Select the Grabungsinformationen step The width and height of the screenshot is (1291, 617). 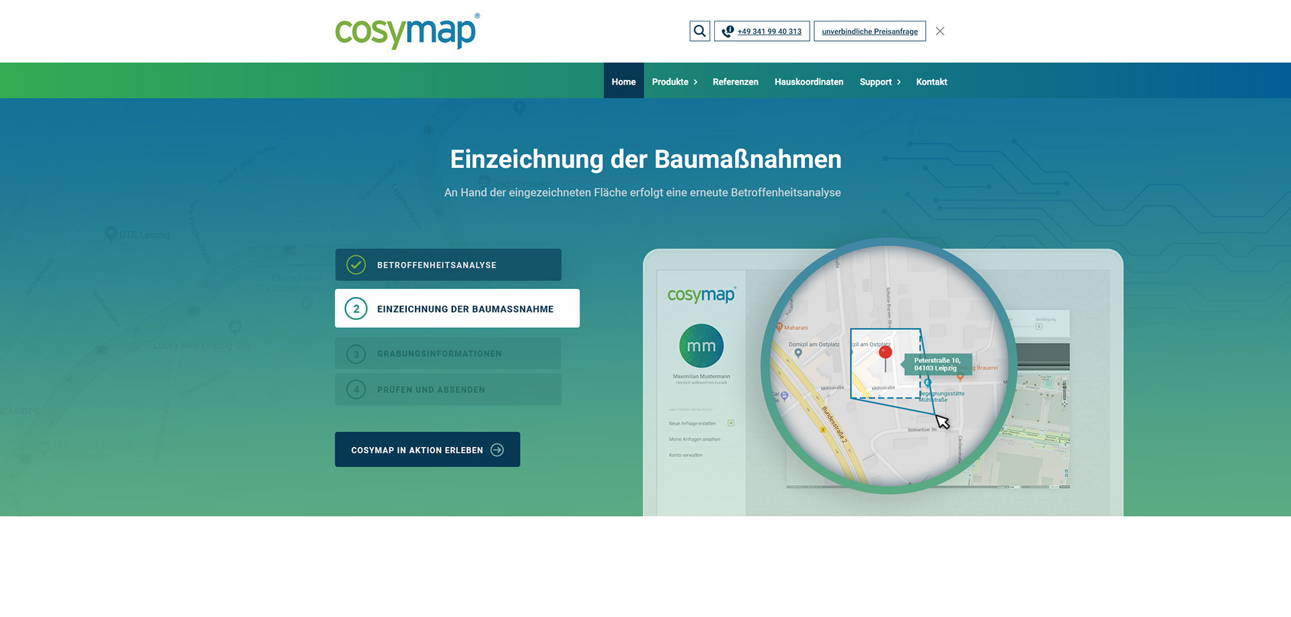coord(448,354)
